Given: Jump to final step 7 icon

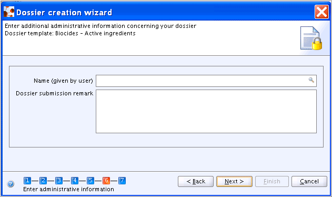Looking at the screenshot, I should (122, 181).
